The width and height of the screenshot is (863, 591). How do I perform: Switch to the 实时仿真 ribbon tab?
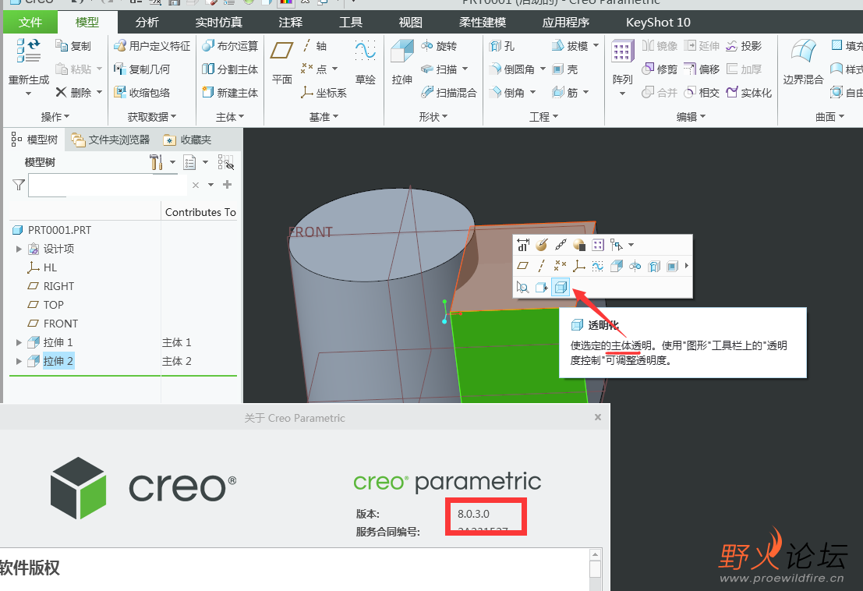(218, 22)
